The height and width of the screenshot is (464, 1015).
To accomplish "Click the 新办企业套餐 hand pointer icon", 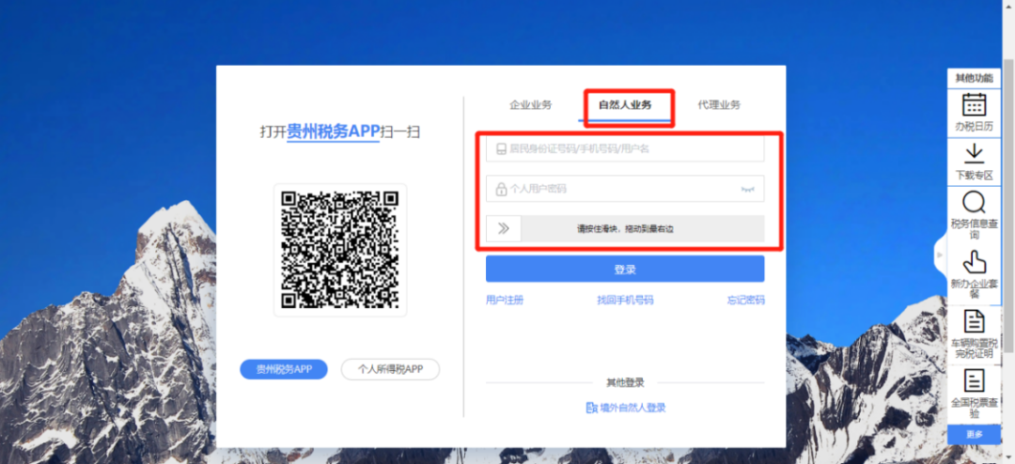I will click(974, 262).
